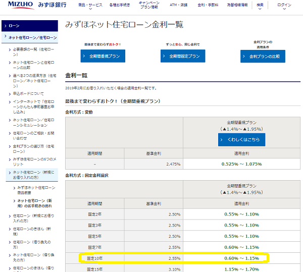Click the 金利プランの比較 button

pyautogui.click(x=263, y=56)
